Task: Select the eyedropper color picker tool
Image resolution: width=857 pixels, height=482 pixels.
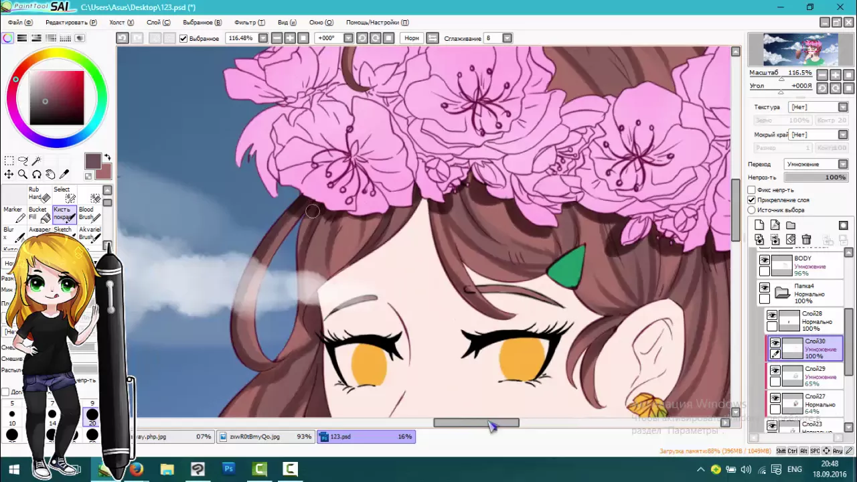Action: [x=64, y=174]
